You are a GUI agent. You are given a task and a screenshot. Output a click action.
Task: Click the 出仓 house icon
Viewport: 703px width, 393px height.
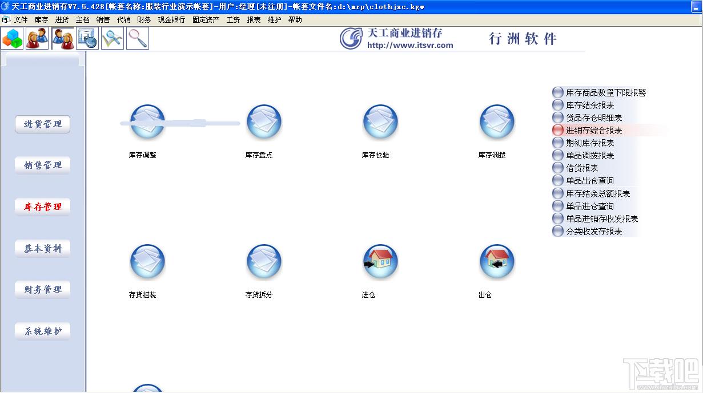[497, 262]
